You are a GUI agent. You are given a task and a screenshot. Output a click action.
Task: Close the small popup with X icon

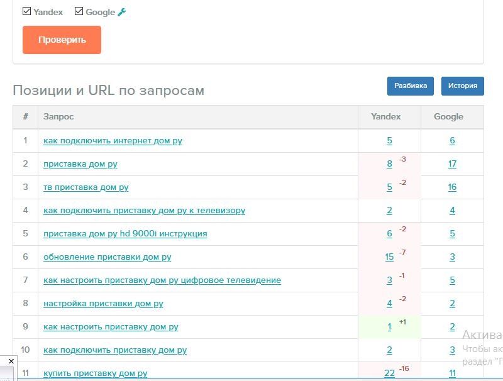[11, 362]
